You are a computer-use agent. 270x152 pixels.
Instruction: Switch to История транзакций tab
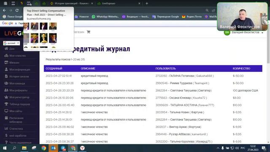coord(70,3)
